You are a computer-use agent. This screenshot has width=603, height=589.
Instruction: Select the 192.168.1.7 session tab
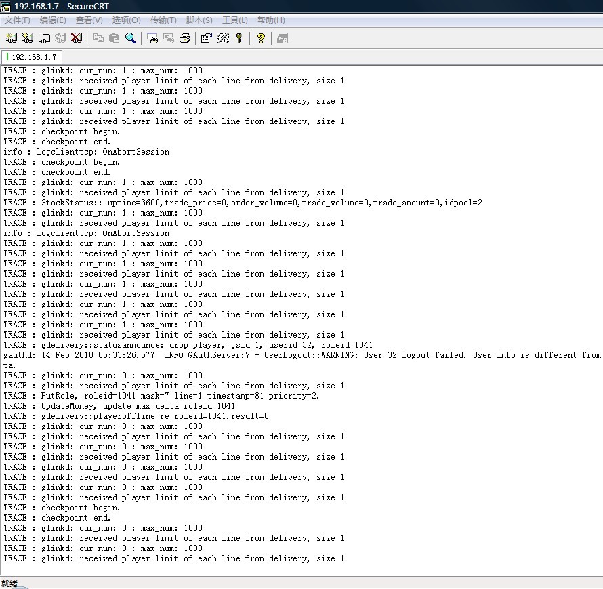click(x=33, y=57)
